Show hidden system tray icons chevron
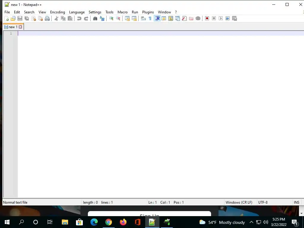304x228 pixels. coord(251,222)
